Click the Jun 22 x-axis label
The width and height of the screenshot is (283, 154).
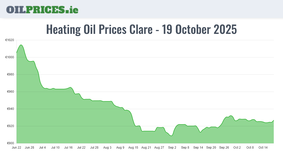(x=16, y=148)
